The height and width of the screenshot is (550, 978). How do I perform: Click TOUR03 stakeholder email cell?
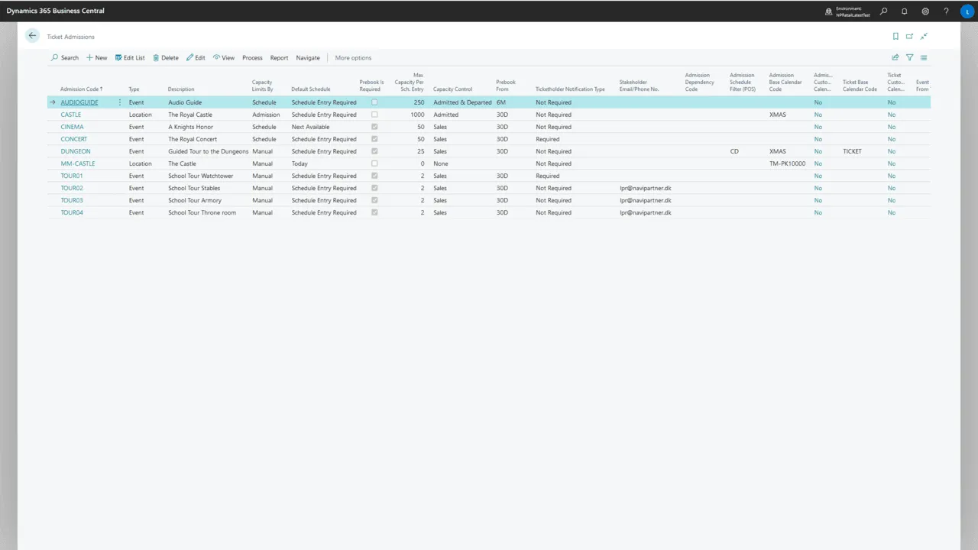point(646,200)
